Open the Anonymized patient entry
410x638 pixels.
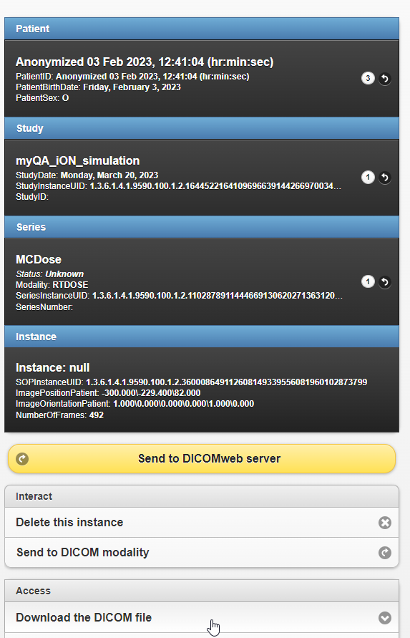point(202,79)
